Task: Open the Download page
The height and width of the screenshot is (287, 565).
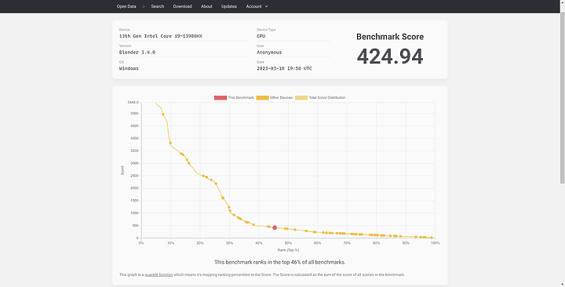Action: [x=182, y=6]
